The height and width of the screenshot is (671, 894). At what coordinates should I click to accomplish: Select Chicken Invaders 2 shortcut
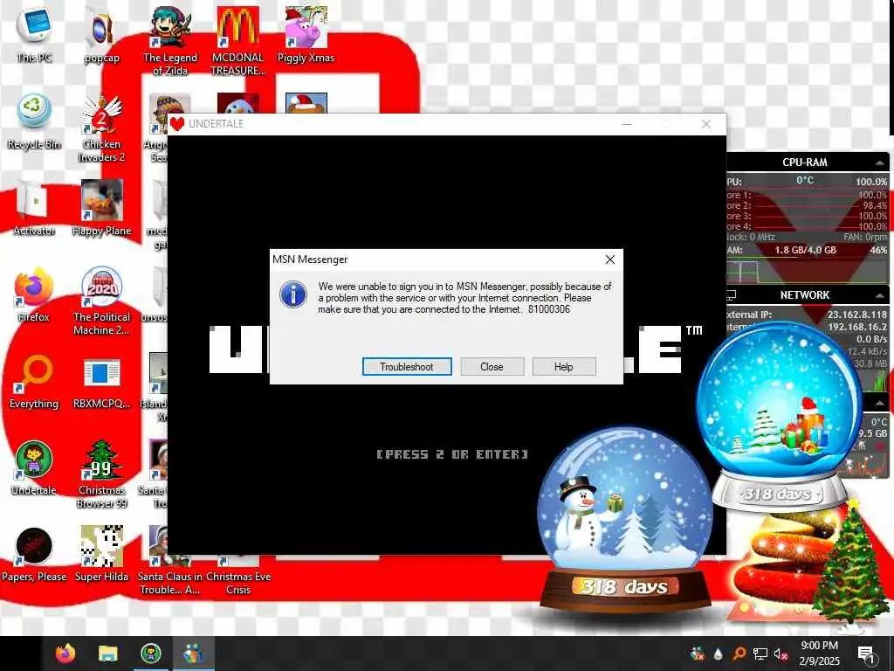click(x=101, y=128)
